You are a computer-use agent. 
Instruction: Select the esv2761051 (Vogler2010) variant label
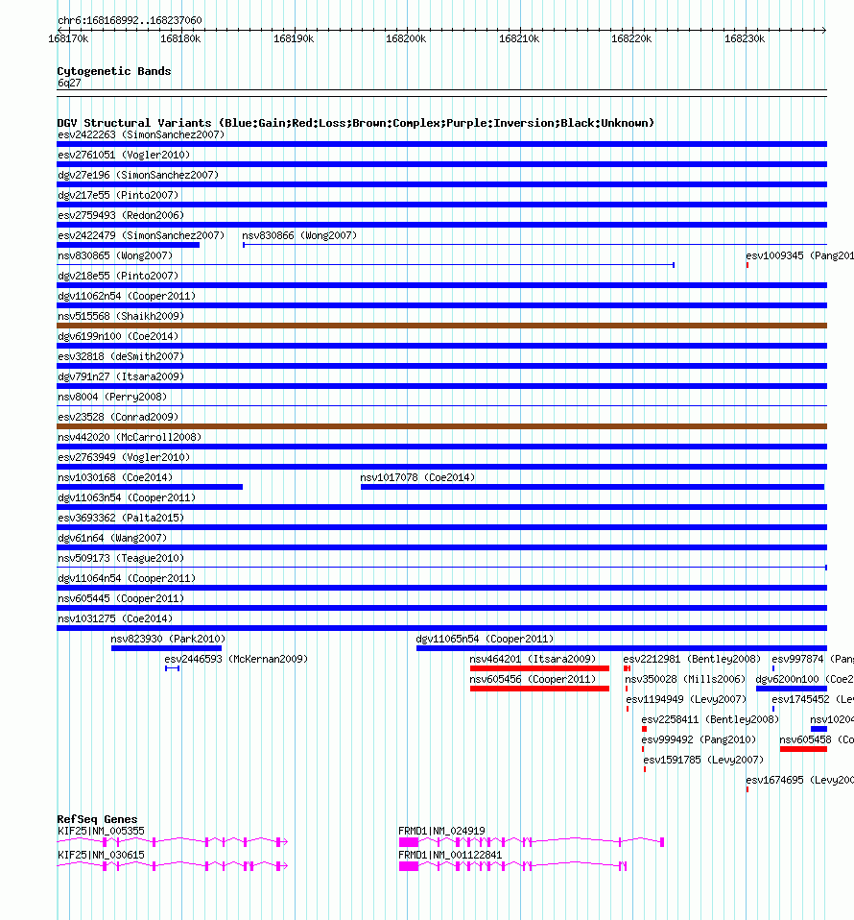[124, 155]
